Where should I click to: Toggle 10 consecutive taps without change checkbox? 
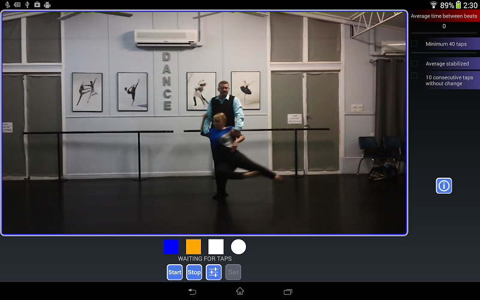[x=414, y=76]
